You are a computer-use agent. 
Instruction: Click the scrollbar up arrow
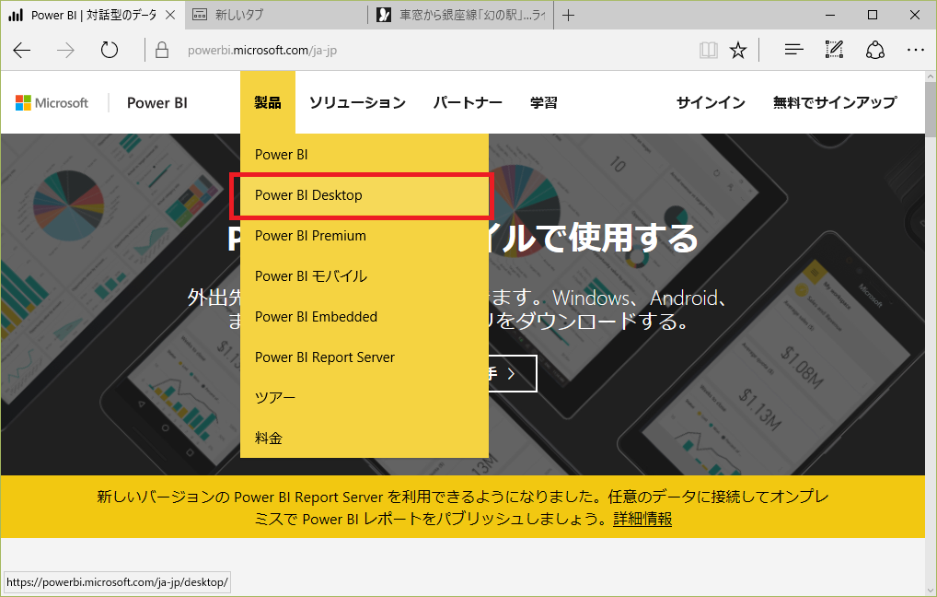tap(931, 76)
